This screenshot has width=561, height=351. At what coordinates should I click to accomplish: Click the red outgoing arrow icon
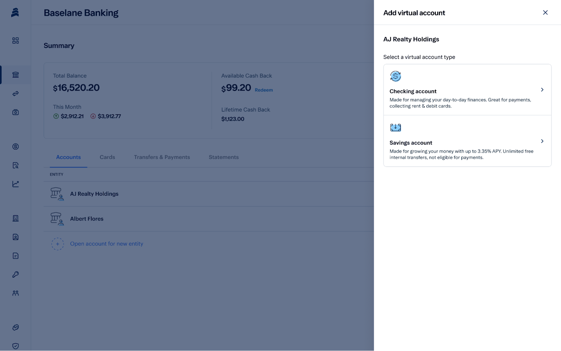(x=93, y=116)
